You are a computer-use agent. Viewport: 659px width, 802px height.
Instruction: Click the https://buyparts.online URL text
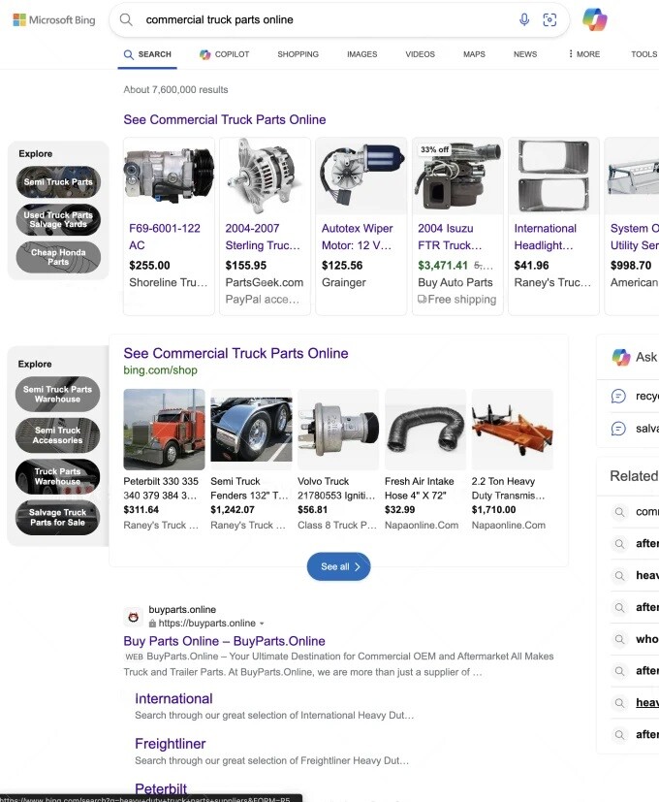pyautogui.click(x=207, y=624)
